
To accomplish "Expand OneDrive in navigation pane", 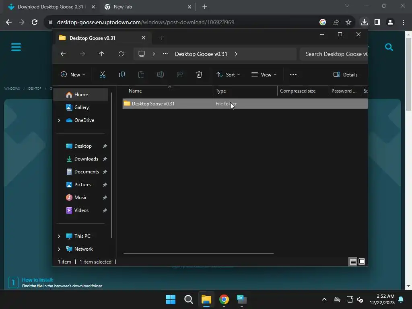I will coord(59,120).
